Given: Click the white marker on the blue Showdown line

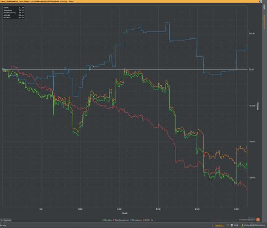Looking at the screenshot, I should tap(94, 67).
